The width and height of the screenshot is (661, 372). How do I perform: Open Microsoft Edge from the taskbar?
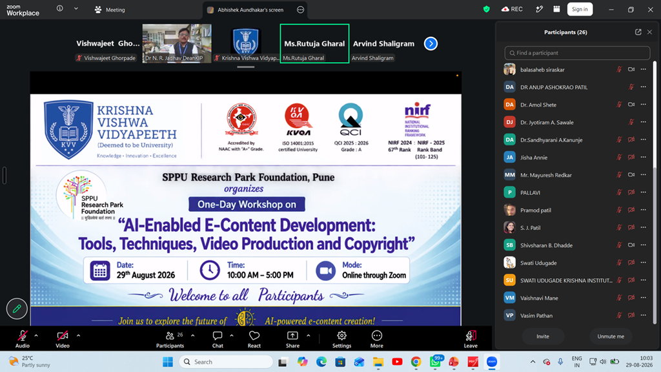point(321,362)
